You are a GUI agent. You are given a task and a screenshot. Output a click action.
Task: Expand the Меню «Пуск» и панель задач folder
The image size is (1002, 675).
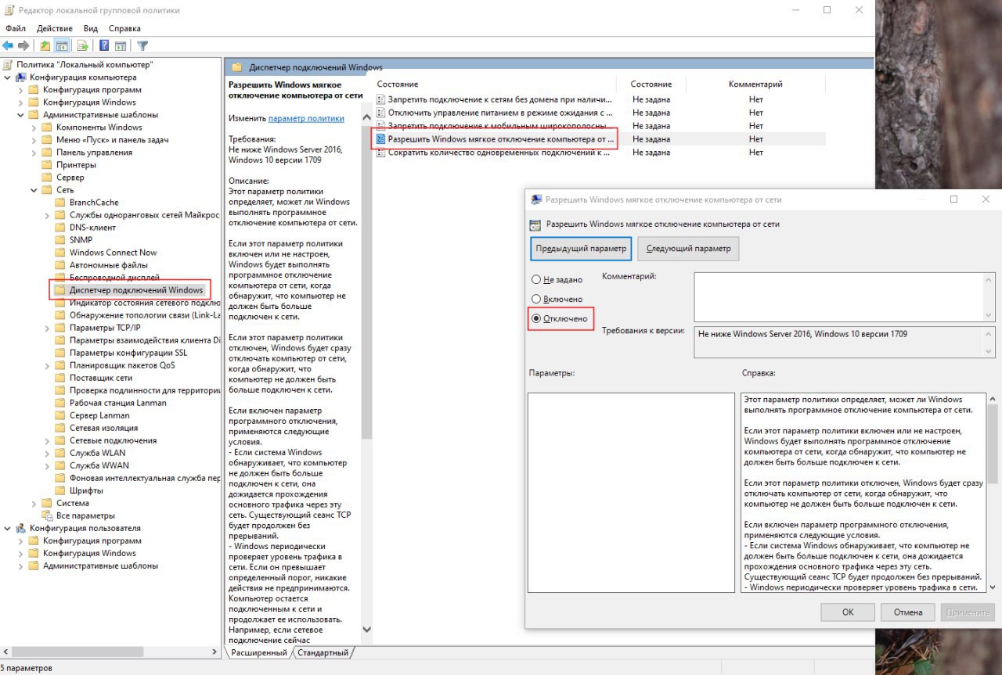tap(34, 140)
